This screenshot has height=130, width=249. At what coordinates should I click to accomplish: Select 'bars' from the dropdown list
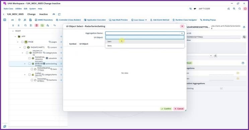click(145, 42)
